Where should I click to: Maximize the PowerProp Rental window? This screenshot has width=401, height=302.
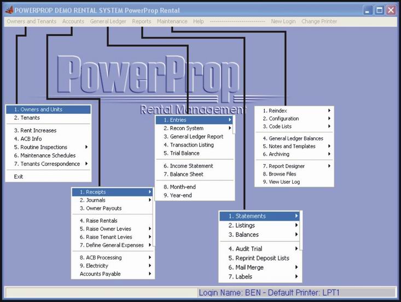pyautogui.click(x=379, y=10)
